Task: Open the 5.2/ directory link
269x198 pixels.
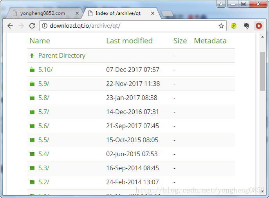Action: click(x=43, y=182)
